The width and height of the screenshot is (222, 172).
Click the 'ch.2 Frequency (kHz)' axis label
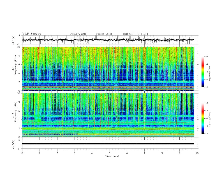[15, 112]
